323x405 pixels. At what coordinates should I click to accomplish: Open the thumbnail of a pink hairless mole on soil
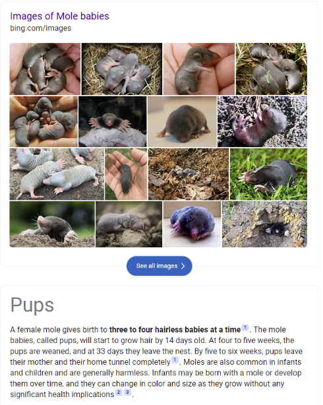(x=262, y=121)
